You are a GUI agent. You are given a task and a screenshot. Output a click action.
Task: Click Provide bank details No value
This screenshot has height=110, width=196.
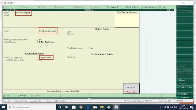coord(92,48)
